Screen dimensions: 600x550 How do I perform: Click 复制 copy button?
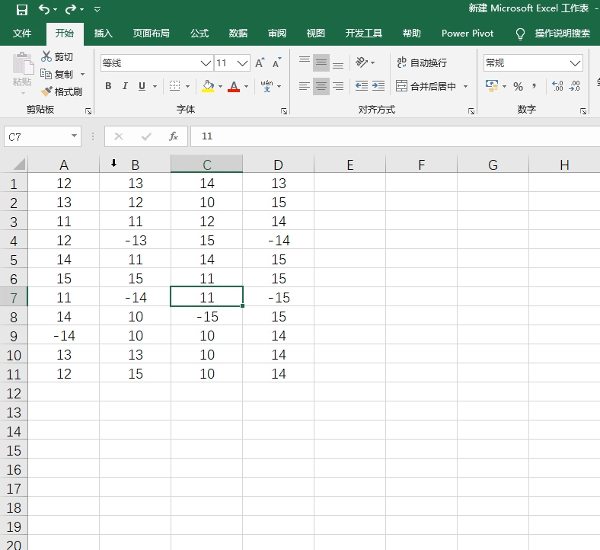(x=56, y=74)
